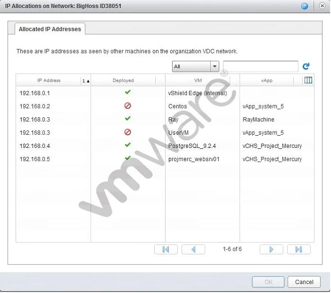
Task: Select IP address 192.168.0.1
Action: (x=35, y=93)
